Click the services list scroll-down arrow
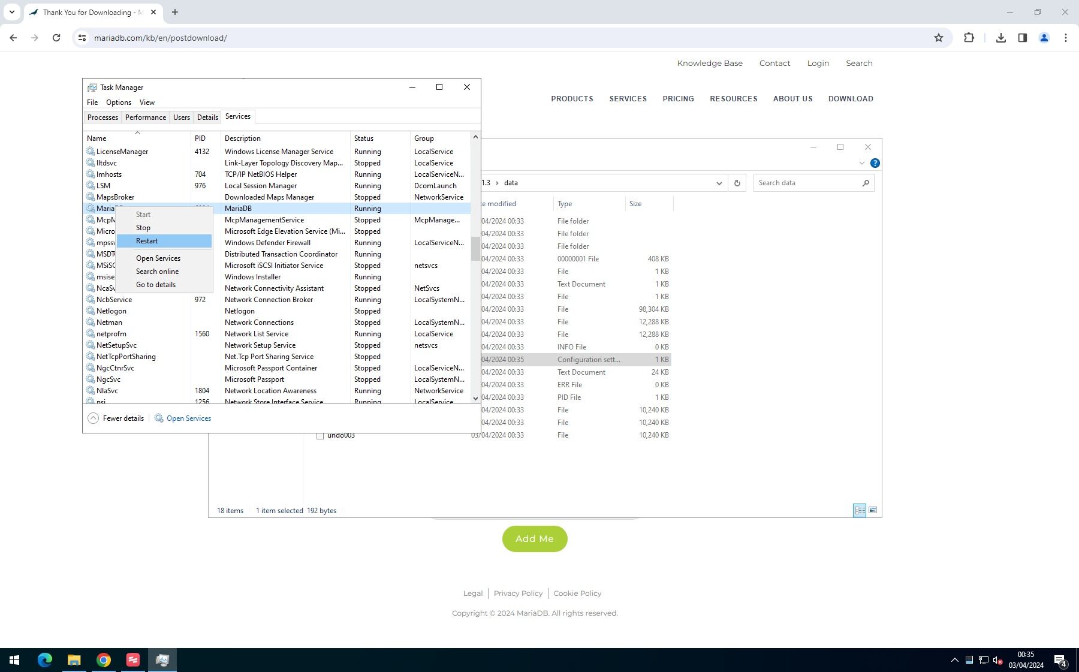Screen dimensions: 1079x672 point(475,398)
